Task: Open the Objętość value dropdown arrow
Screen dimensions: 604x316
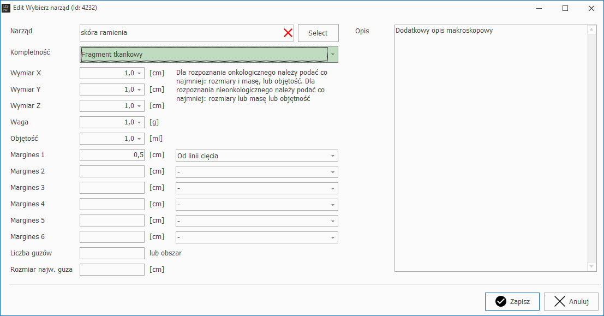Action: pyautogui.click(x=139, y=139)
